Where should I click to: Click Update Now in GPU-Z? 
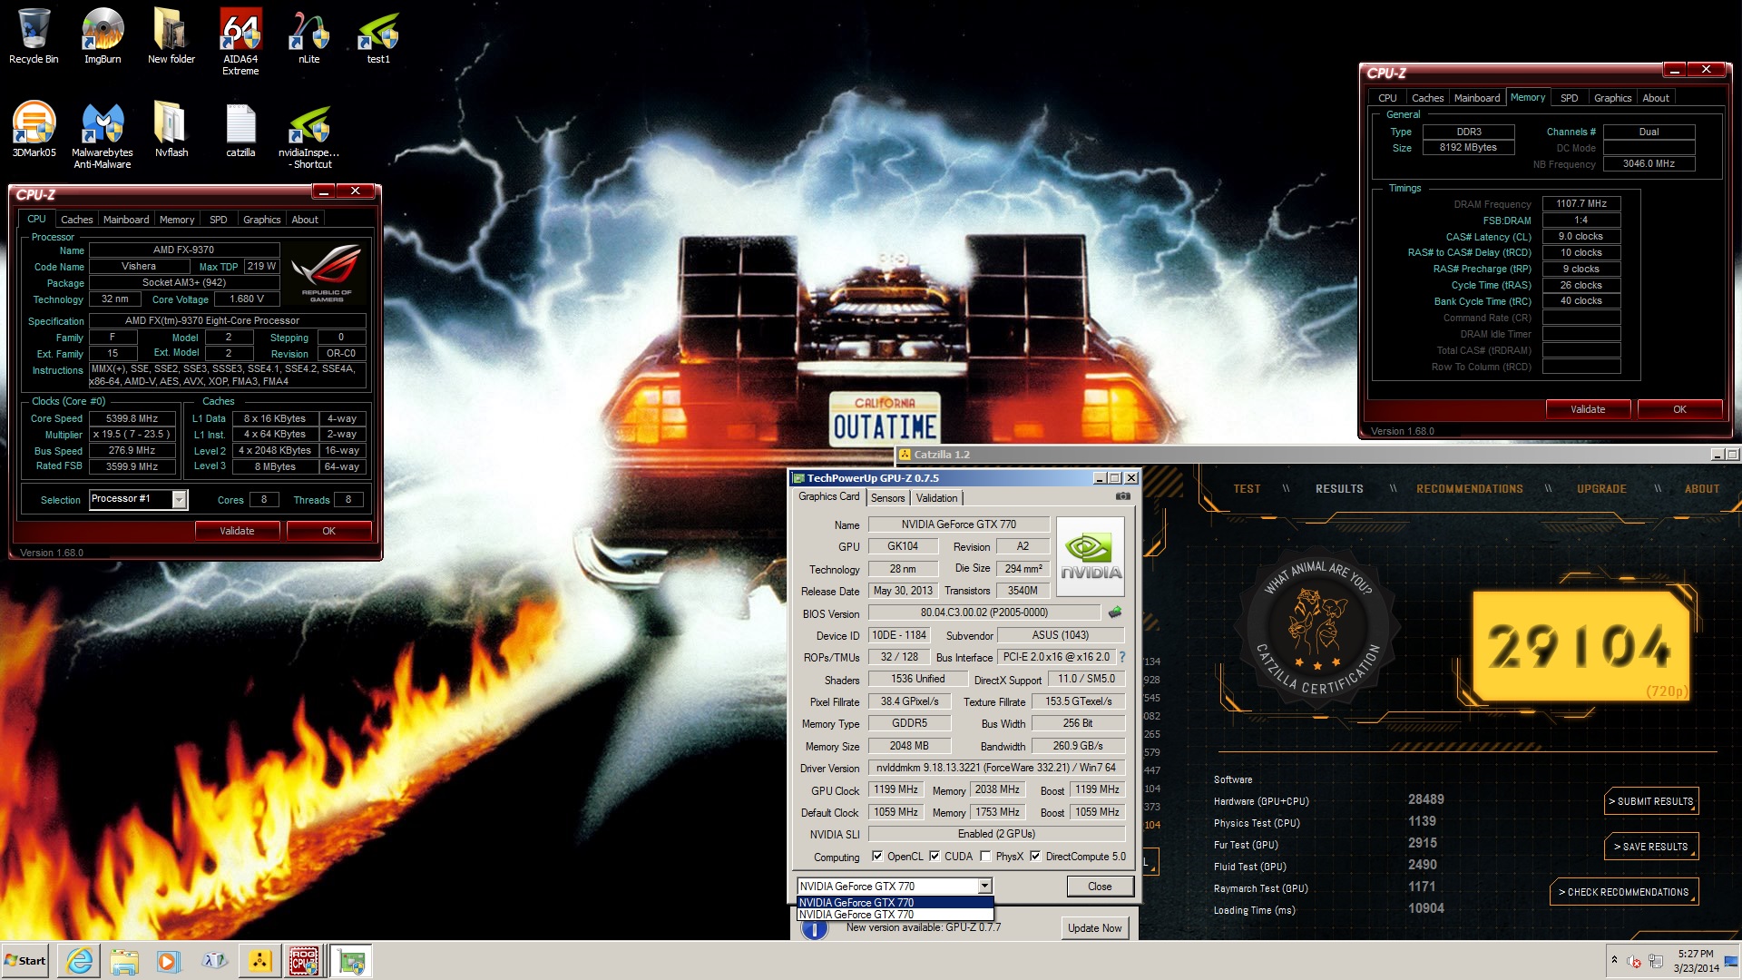(x=1094, y=927)
